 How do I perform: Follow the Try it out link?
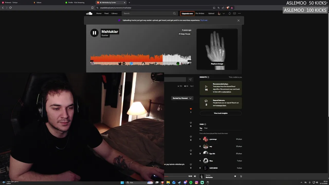click(204, 20)
